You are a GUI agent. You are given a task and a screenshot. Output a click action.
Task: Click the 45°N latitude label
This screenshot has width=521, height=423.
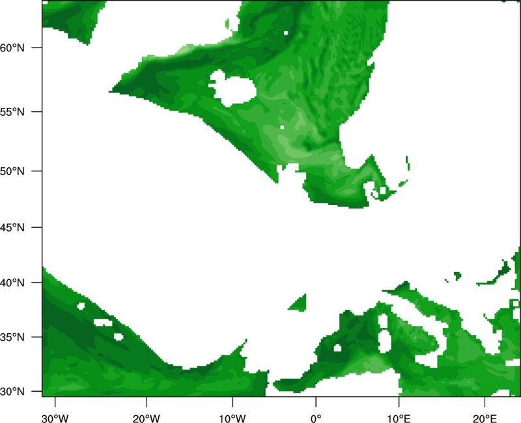tap(12, 227)
